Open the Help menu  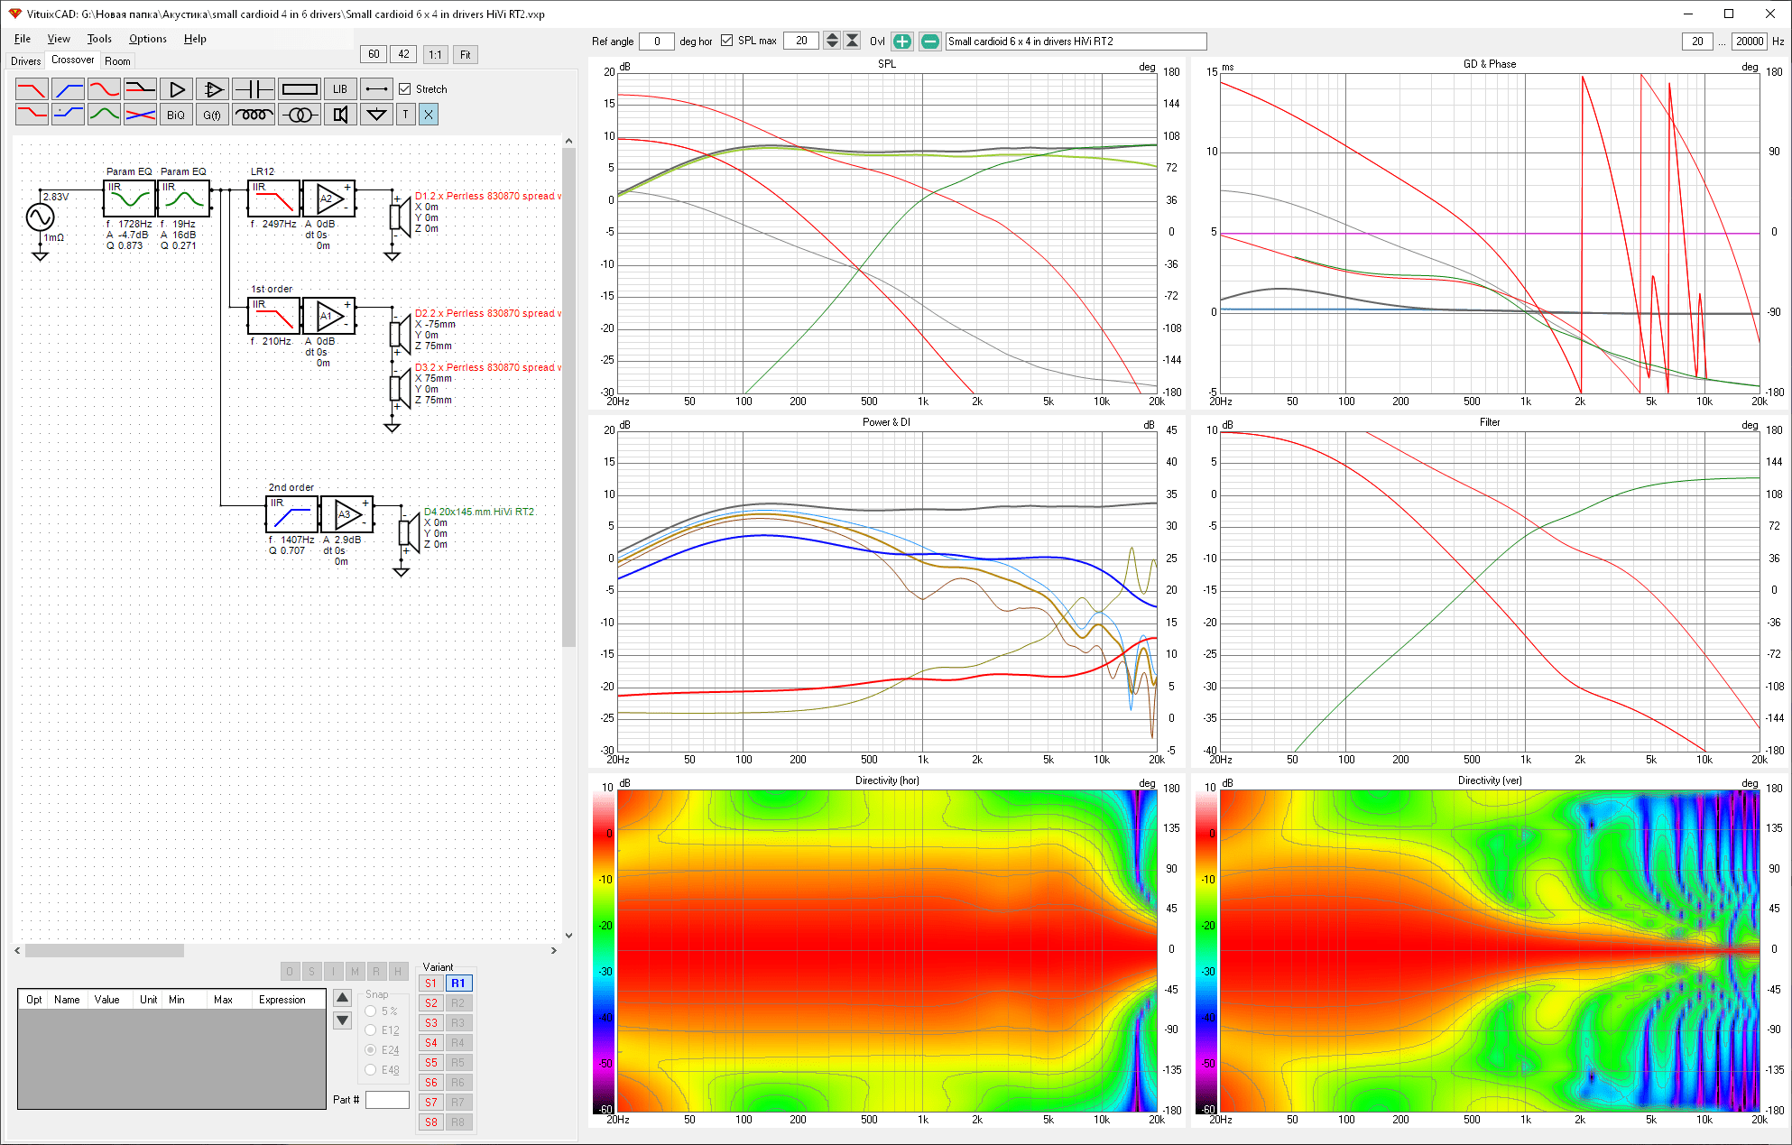click(195, 39)
